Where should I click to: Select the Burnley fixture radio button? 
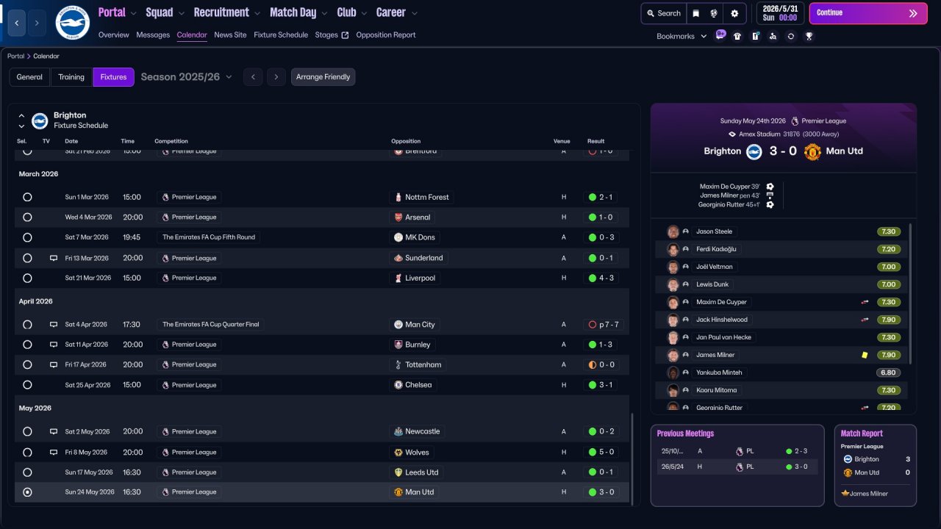(x=27, y=345)
